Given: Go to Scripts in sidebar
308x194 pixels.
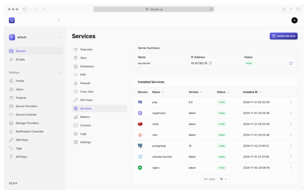Looking at the screenshot, I should pos(20,59).
